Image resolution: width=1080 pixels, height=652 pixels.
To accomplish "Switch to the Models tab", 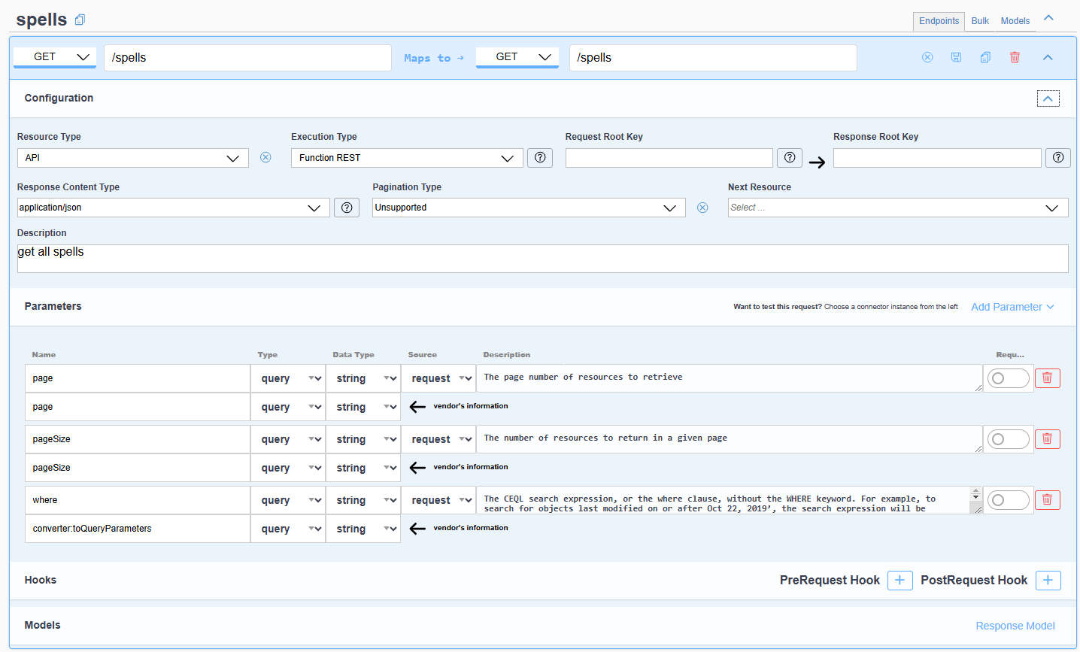I will [x=1015, y=20].
